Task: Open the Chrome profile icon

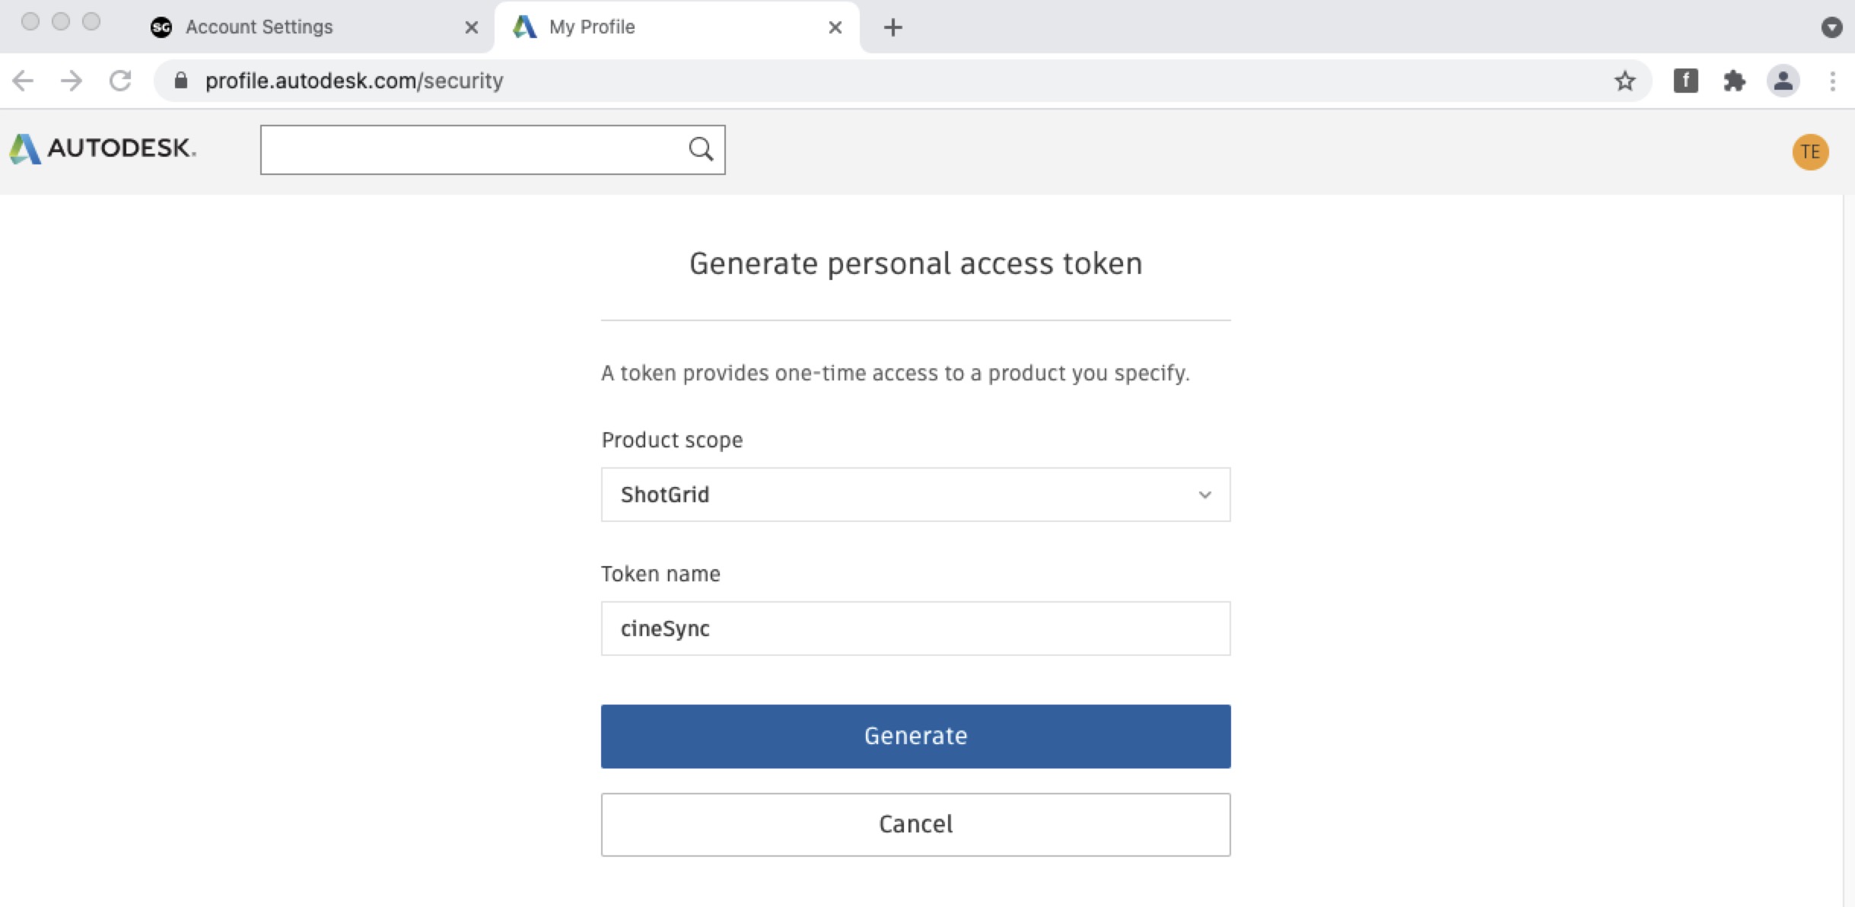Action: pyautogui.click(x=1783, y=81)
